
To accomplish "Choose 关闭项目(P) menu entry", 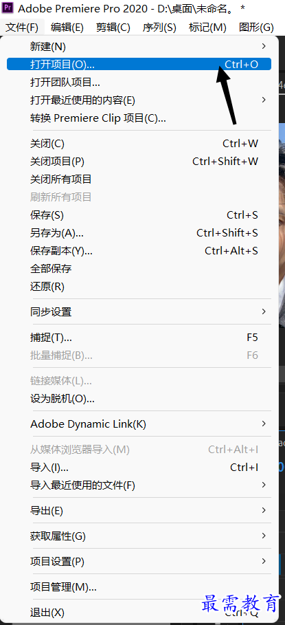I will [x=139, y=162].
